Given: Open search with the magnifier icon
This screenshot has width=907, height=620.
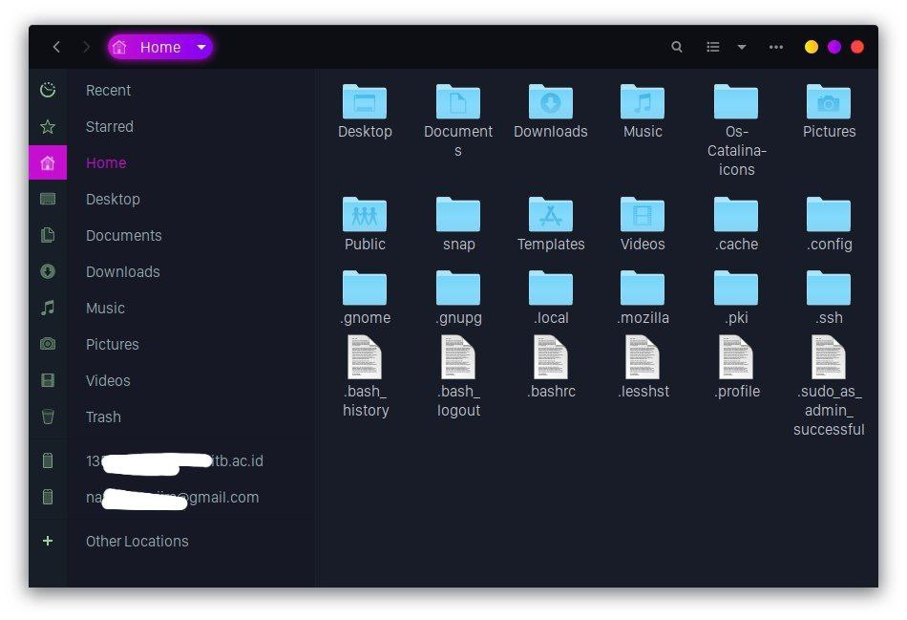Looking at the screenshot, I should coord(677,46).
